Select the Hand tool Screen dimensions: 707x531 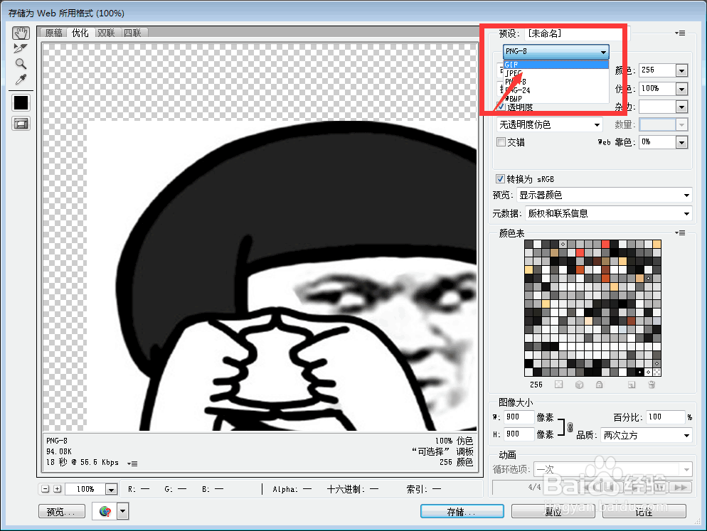tap(21, 33)
